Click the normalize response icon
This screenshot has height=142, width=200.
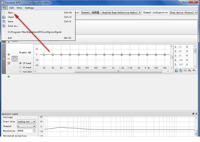[189, 71]
